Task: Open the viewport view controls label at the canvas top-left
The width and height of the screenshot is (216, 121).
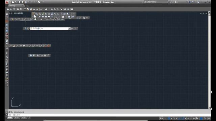Action: coord(16,13)
